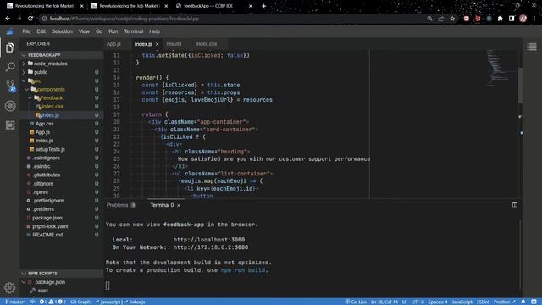Bookmark this page with the star icon

(x=452, y=19)
